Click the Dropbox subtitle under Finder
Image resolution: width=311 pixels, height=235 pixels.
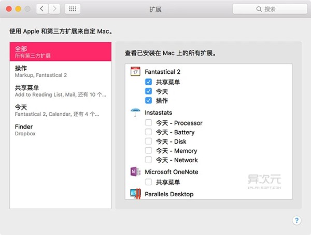(x=25, y=134)
